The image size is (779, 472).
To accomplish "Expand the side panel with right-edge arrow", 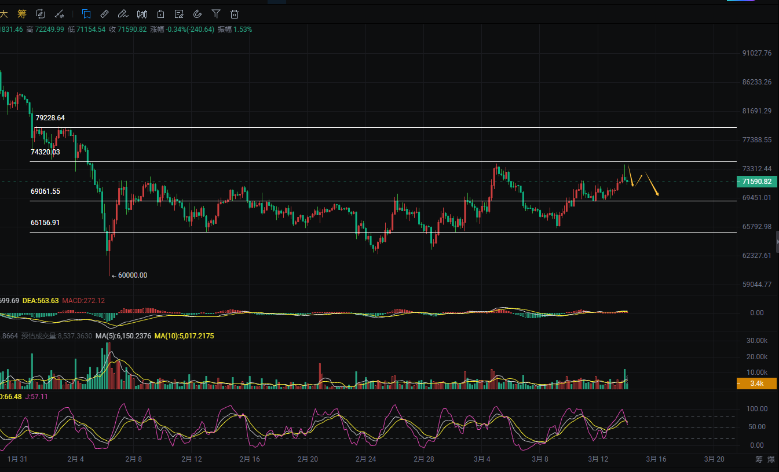I will point(777,241).
